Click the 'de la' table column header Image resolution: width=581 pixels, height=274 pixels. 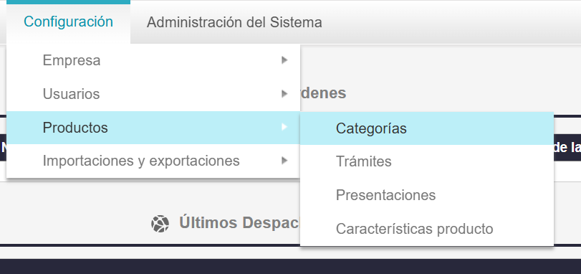pos(567,148)
